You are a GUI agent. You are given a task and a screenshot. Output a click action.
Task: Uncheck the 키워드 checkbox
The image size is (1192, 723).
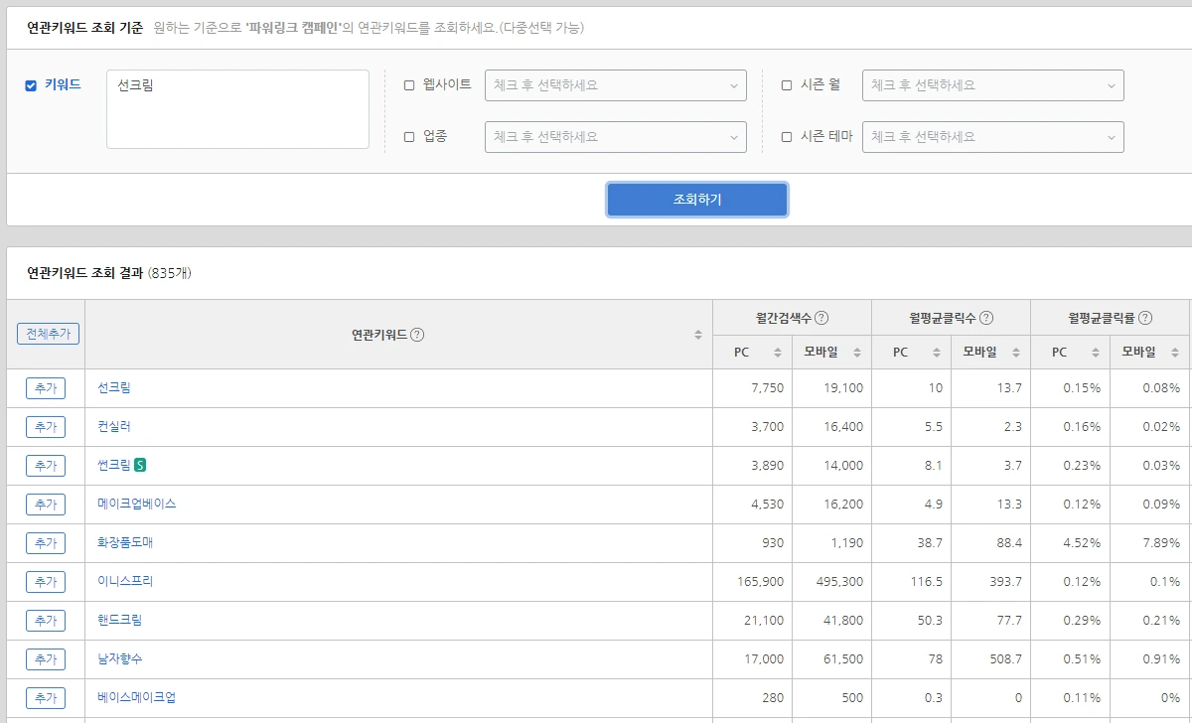pos(31,85)
